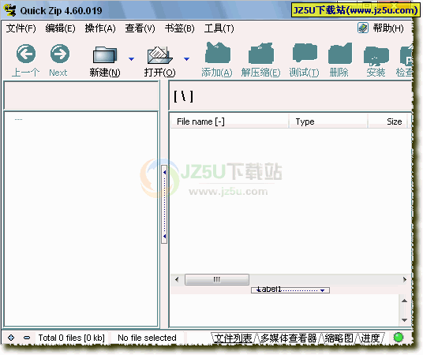Select the root dotted tree item
The height and width of the screenshot is (355, 423).
pyautogui.click(x=18, y=119)
